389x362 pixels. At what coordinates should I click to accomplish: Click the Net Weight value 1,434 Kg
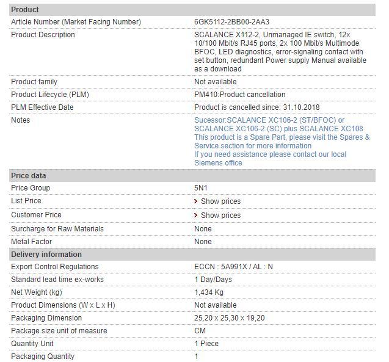click(x=209, y=292)
